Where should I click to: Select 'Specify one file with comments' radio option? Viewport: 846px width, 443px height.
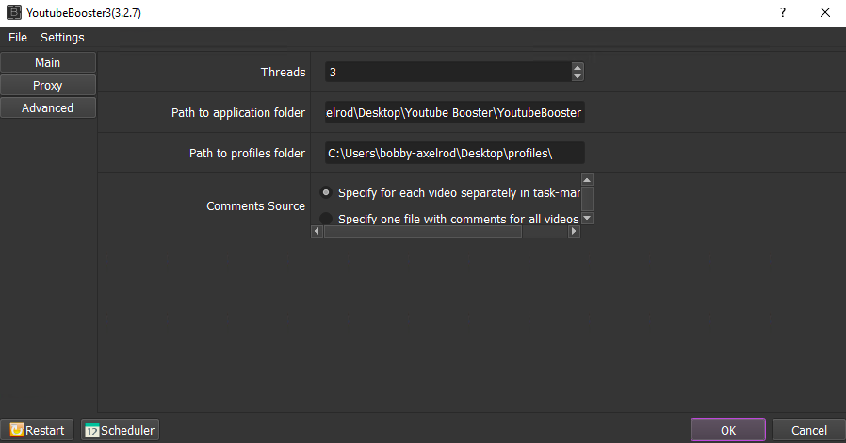point(326,218)
